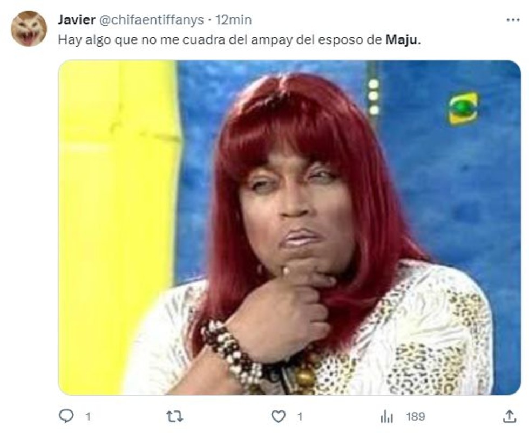Open the view analytics bar icon
The height and width of the screenshot is (433, 529).
click(386, 417)
